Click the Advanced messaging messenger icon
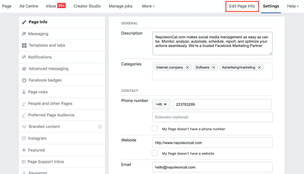This screenshot has width=304, height=174. coord(24,69)
